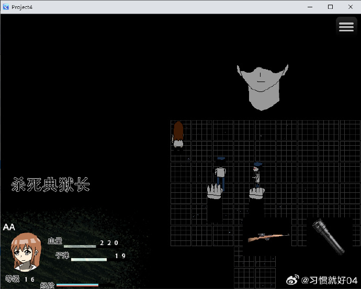Open the hamburger menu button
361x289 pixels.
coord(346,27)
